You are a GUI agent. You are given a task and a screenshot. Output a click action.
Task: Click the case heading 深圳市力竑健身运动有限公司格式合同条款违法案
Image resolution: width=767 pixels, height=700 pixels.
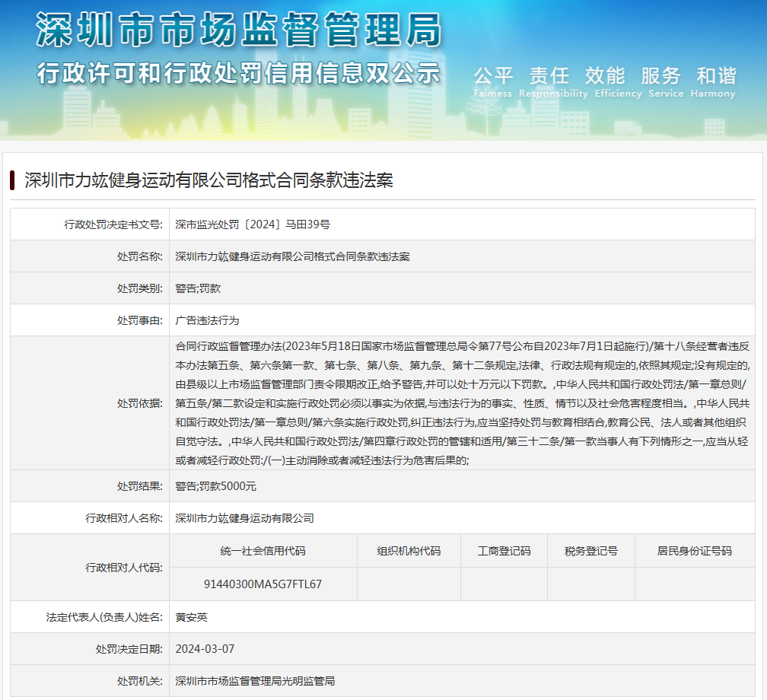[208, 180]
